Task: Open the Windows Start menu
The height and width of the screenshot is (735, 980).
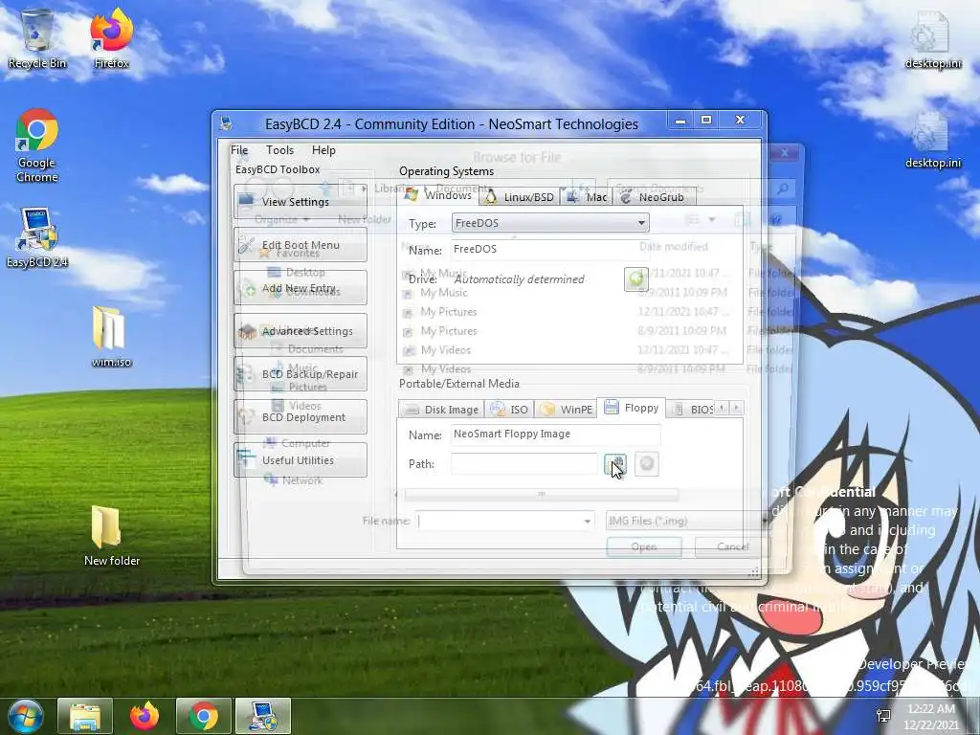Action: coord(25,716)
